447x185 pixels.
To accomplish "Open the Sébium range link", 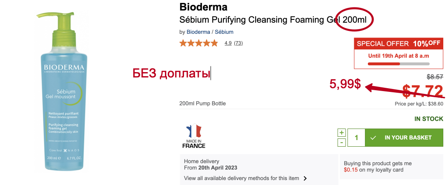I will click(x=224, y=32).
